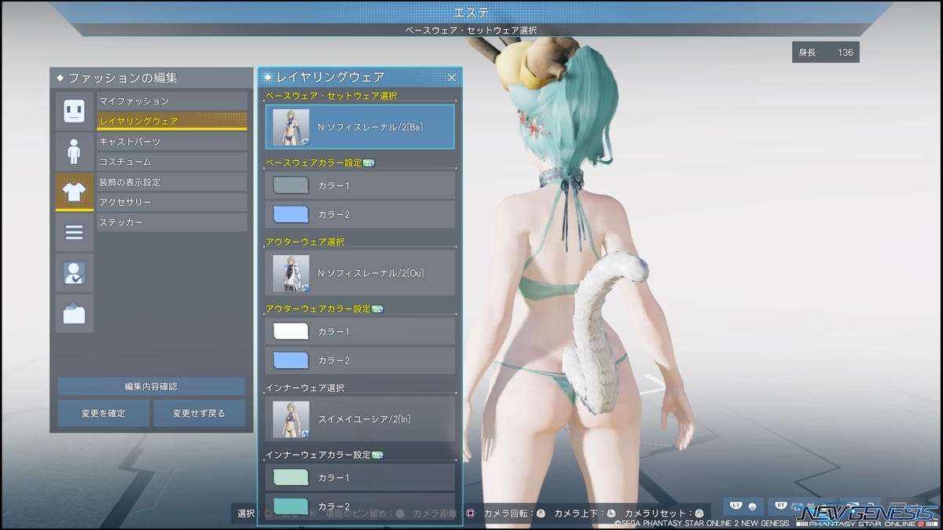Pick outerwear カラー1 white swatch
Viewport: 943px width, 530px height.
click(x=291, y=331)
